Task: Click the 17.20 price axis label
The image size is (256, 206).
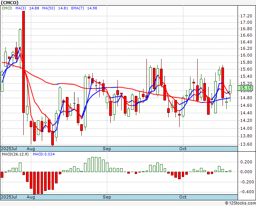Action: 246,16
